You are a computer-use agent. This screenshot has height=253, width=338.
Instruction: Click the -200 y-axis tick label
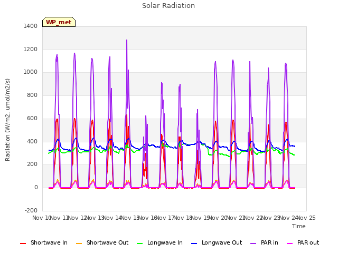point(31,210)
